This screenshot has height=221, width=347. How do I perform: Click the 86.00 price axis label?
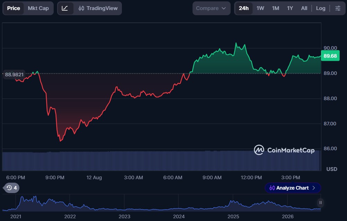click(x=330, y=148)
